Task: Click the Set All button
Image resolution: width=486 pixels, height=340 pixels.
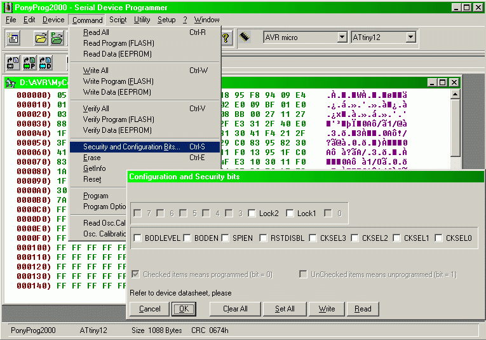Action: [x=285, y=309]
